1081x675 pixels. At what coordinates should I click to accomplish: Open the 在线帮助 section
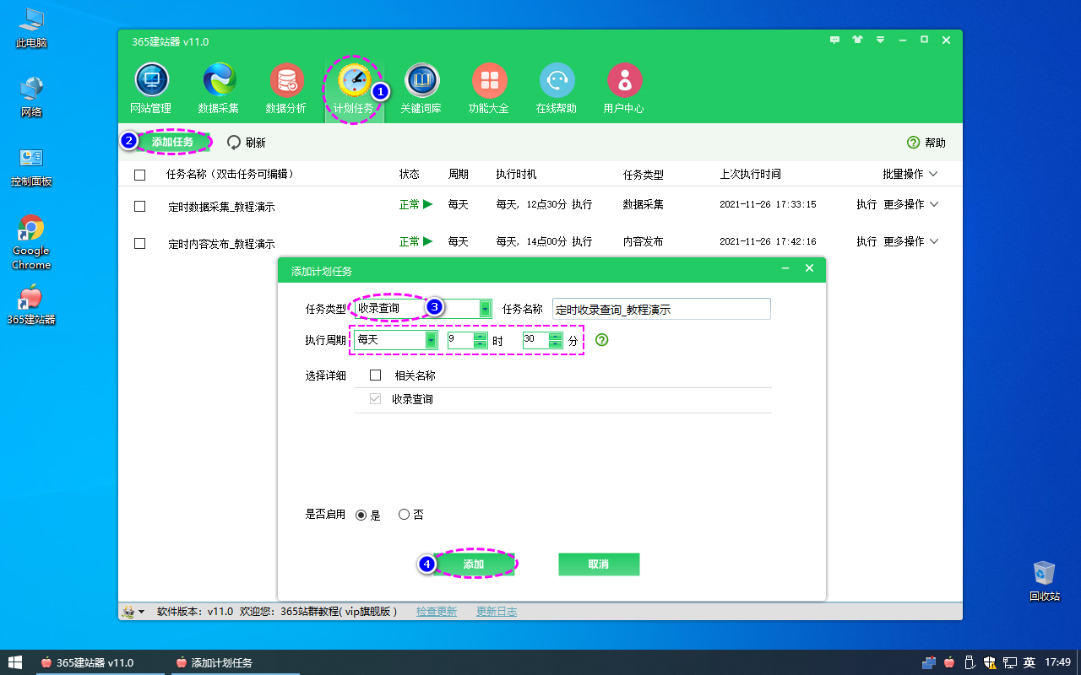click(557, 89)
